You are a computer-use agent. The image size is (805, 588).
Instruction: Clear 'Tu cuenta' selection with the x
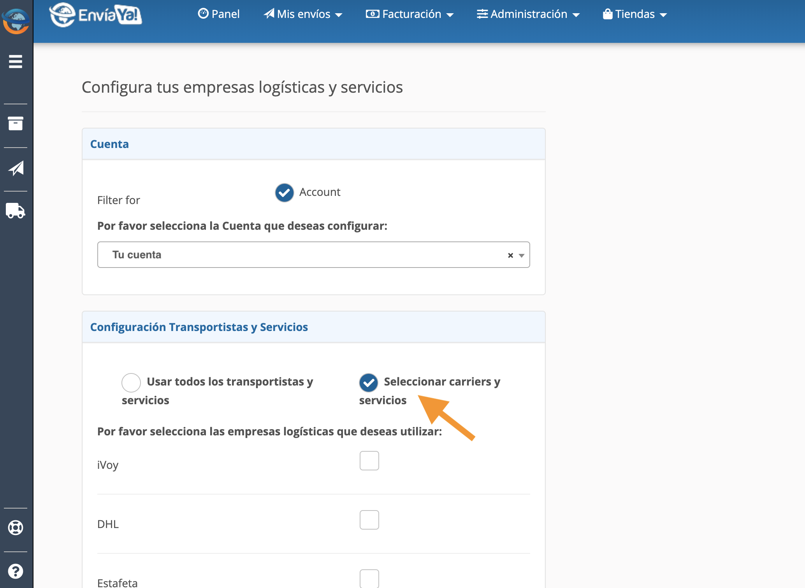pyautogui.click(x=510, y=255)
